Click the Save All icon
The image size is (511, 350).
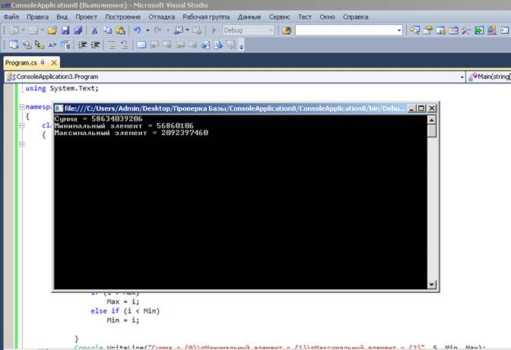click(78, 30)
